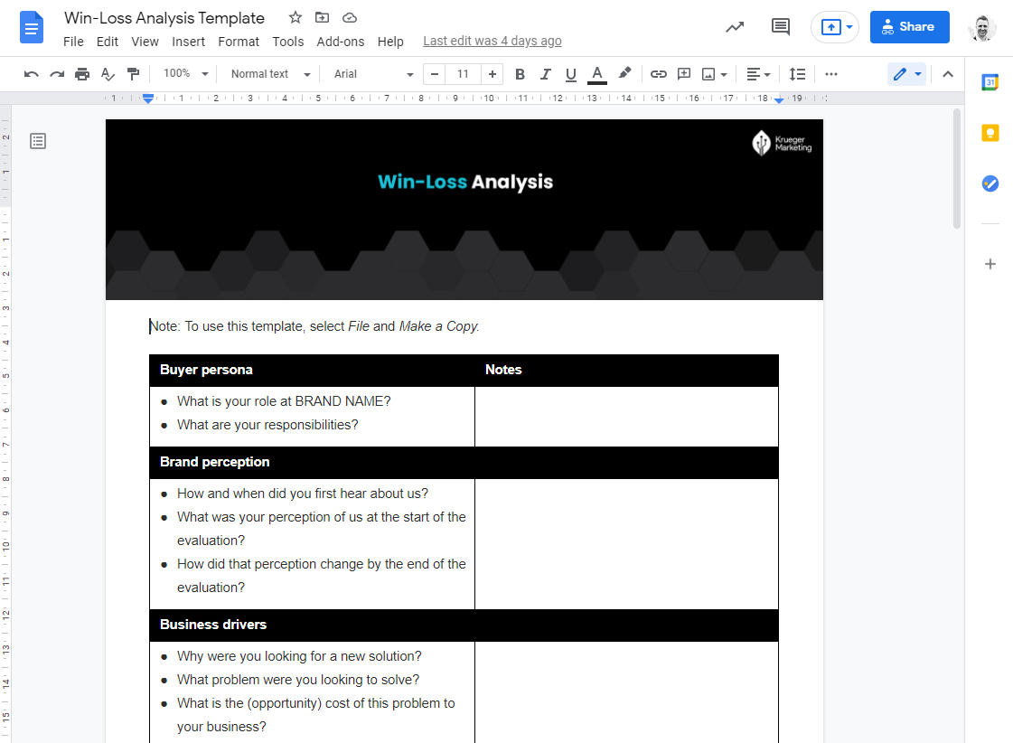The image size is (1013, 743).
Task: Open Google Calendar side panel
Action: click(x=990, y=82)
